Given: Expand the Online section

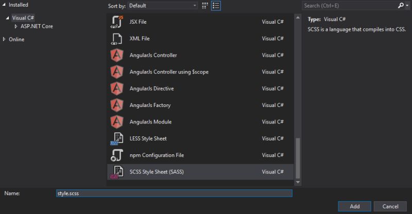Looking at the screenshot, I should pyautogui.click(x=4, y=39).
